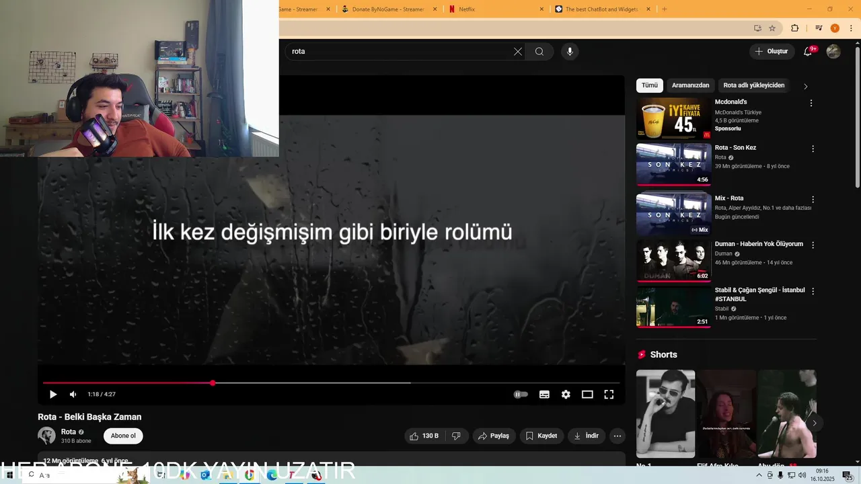
Task: Open options for Stabil & Çağan Şengül video
Action: click(x=813, y=291)
